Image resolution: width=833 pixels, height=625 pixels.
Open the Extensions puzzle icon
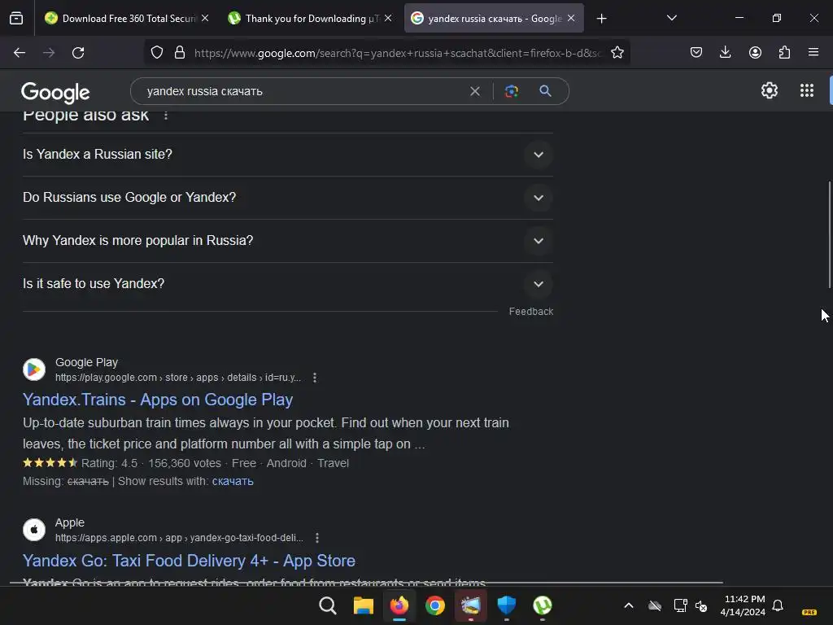pyautogui.click(x=784, y=53)
